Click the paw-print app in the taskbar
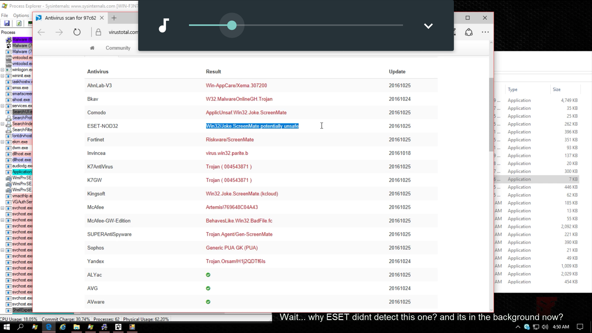Screen dimensions: 592x333 tap(118, 327)
